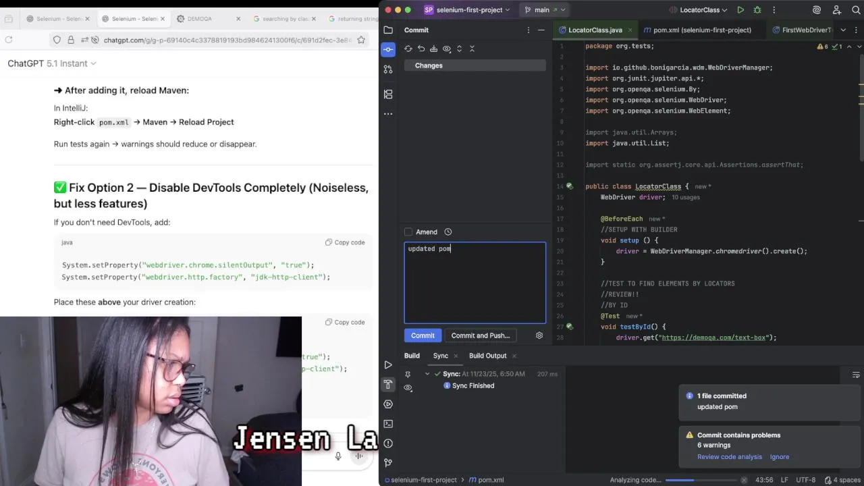Open More Actions dots beside debug icon
Image resolution: width=864 pixels, height=486 pixels.
tap(774, 10)
